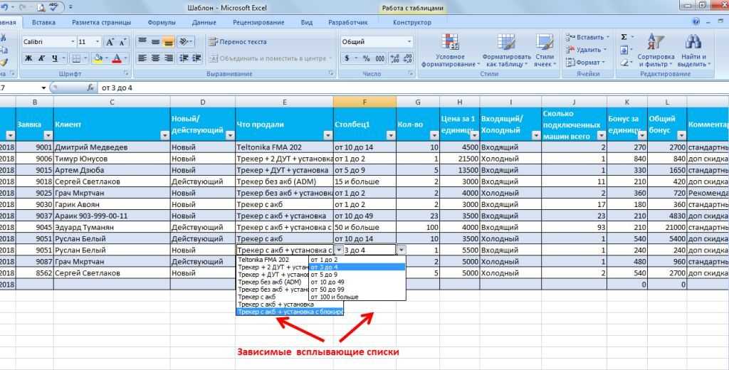The image size is (729, 370).
Task: Align text to the right
Action: click(168, 58)
